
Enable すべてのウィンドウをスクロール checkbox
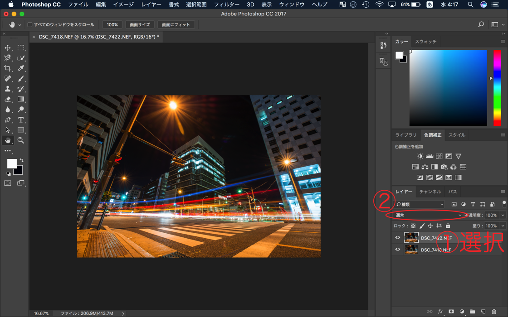pyautogui.click(x=30, y=24)
